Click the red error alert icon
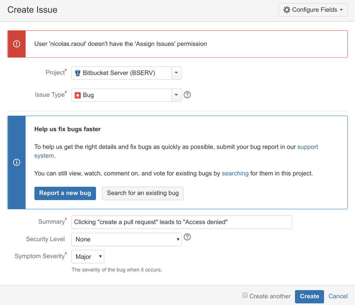The height and width of the screenshot is (305, 355). [17, 44]
